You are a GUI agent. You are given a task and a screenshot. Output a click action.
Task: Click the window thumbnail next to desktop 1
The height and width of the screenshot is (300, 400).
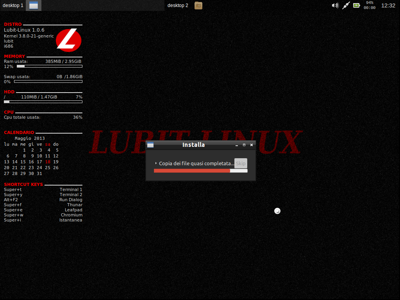[33, 5]
